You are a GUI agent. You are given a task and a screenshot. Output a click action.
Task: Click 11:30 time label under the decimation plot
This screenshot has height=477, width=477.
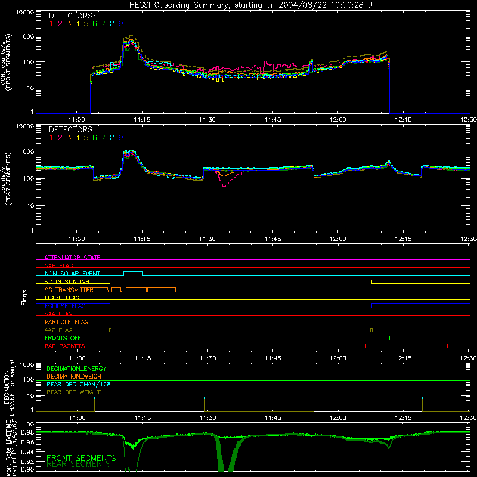point(207,418)
